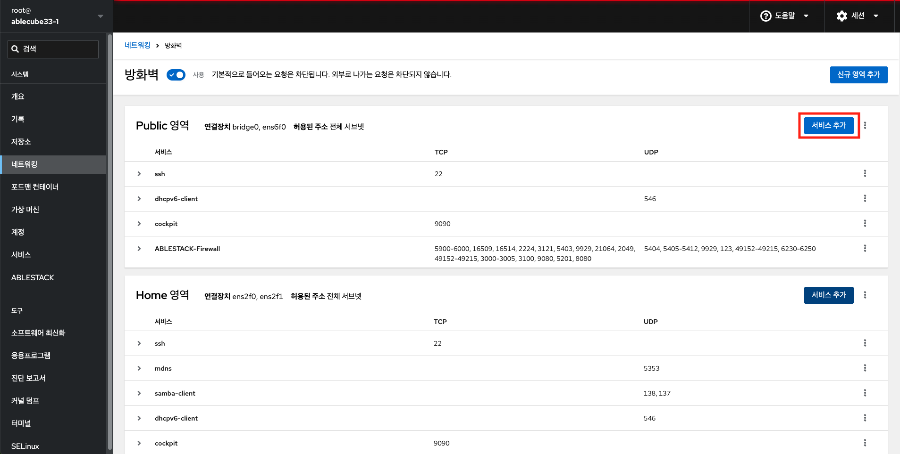This screenshot has height=454, width=900.
Task: Open 기록 in the sidebar
Action: click(53, 119)
